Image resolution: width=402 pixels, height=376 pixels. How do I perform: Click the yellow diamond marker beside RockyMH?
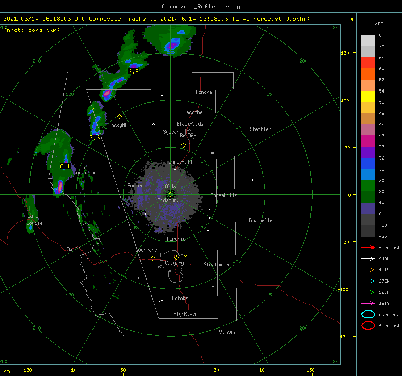click(119, 117)
